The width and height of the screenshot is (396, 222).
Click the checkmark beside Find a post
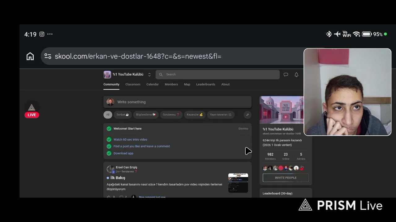(x=109, y=146)
